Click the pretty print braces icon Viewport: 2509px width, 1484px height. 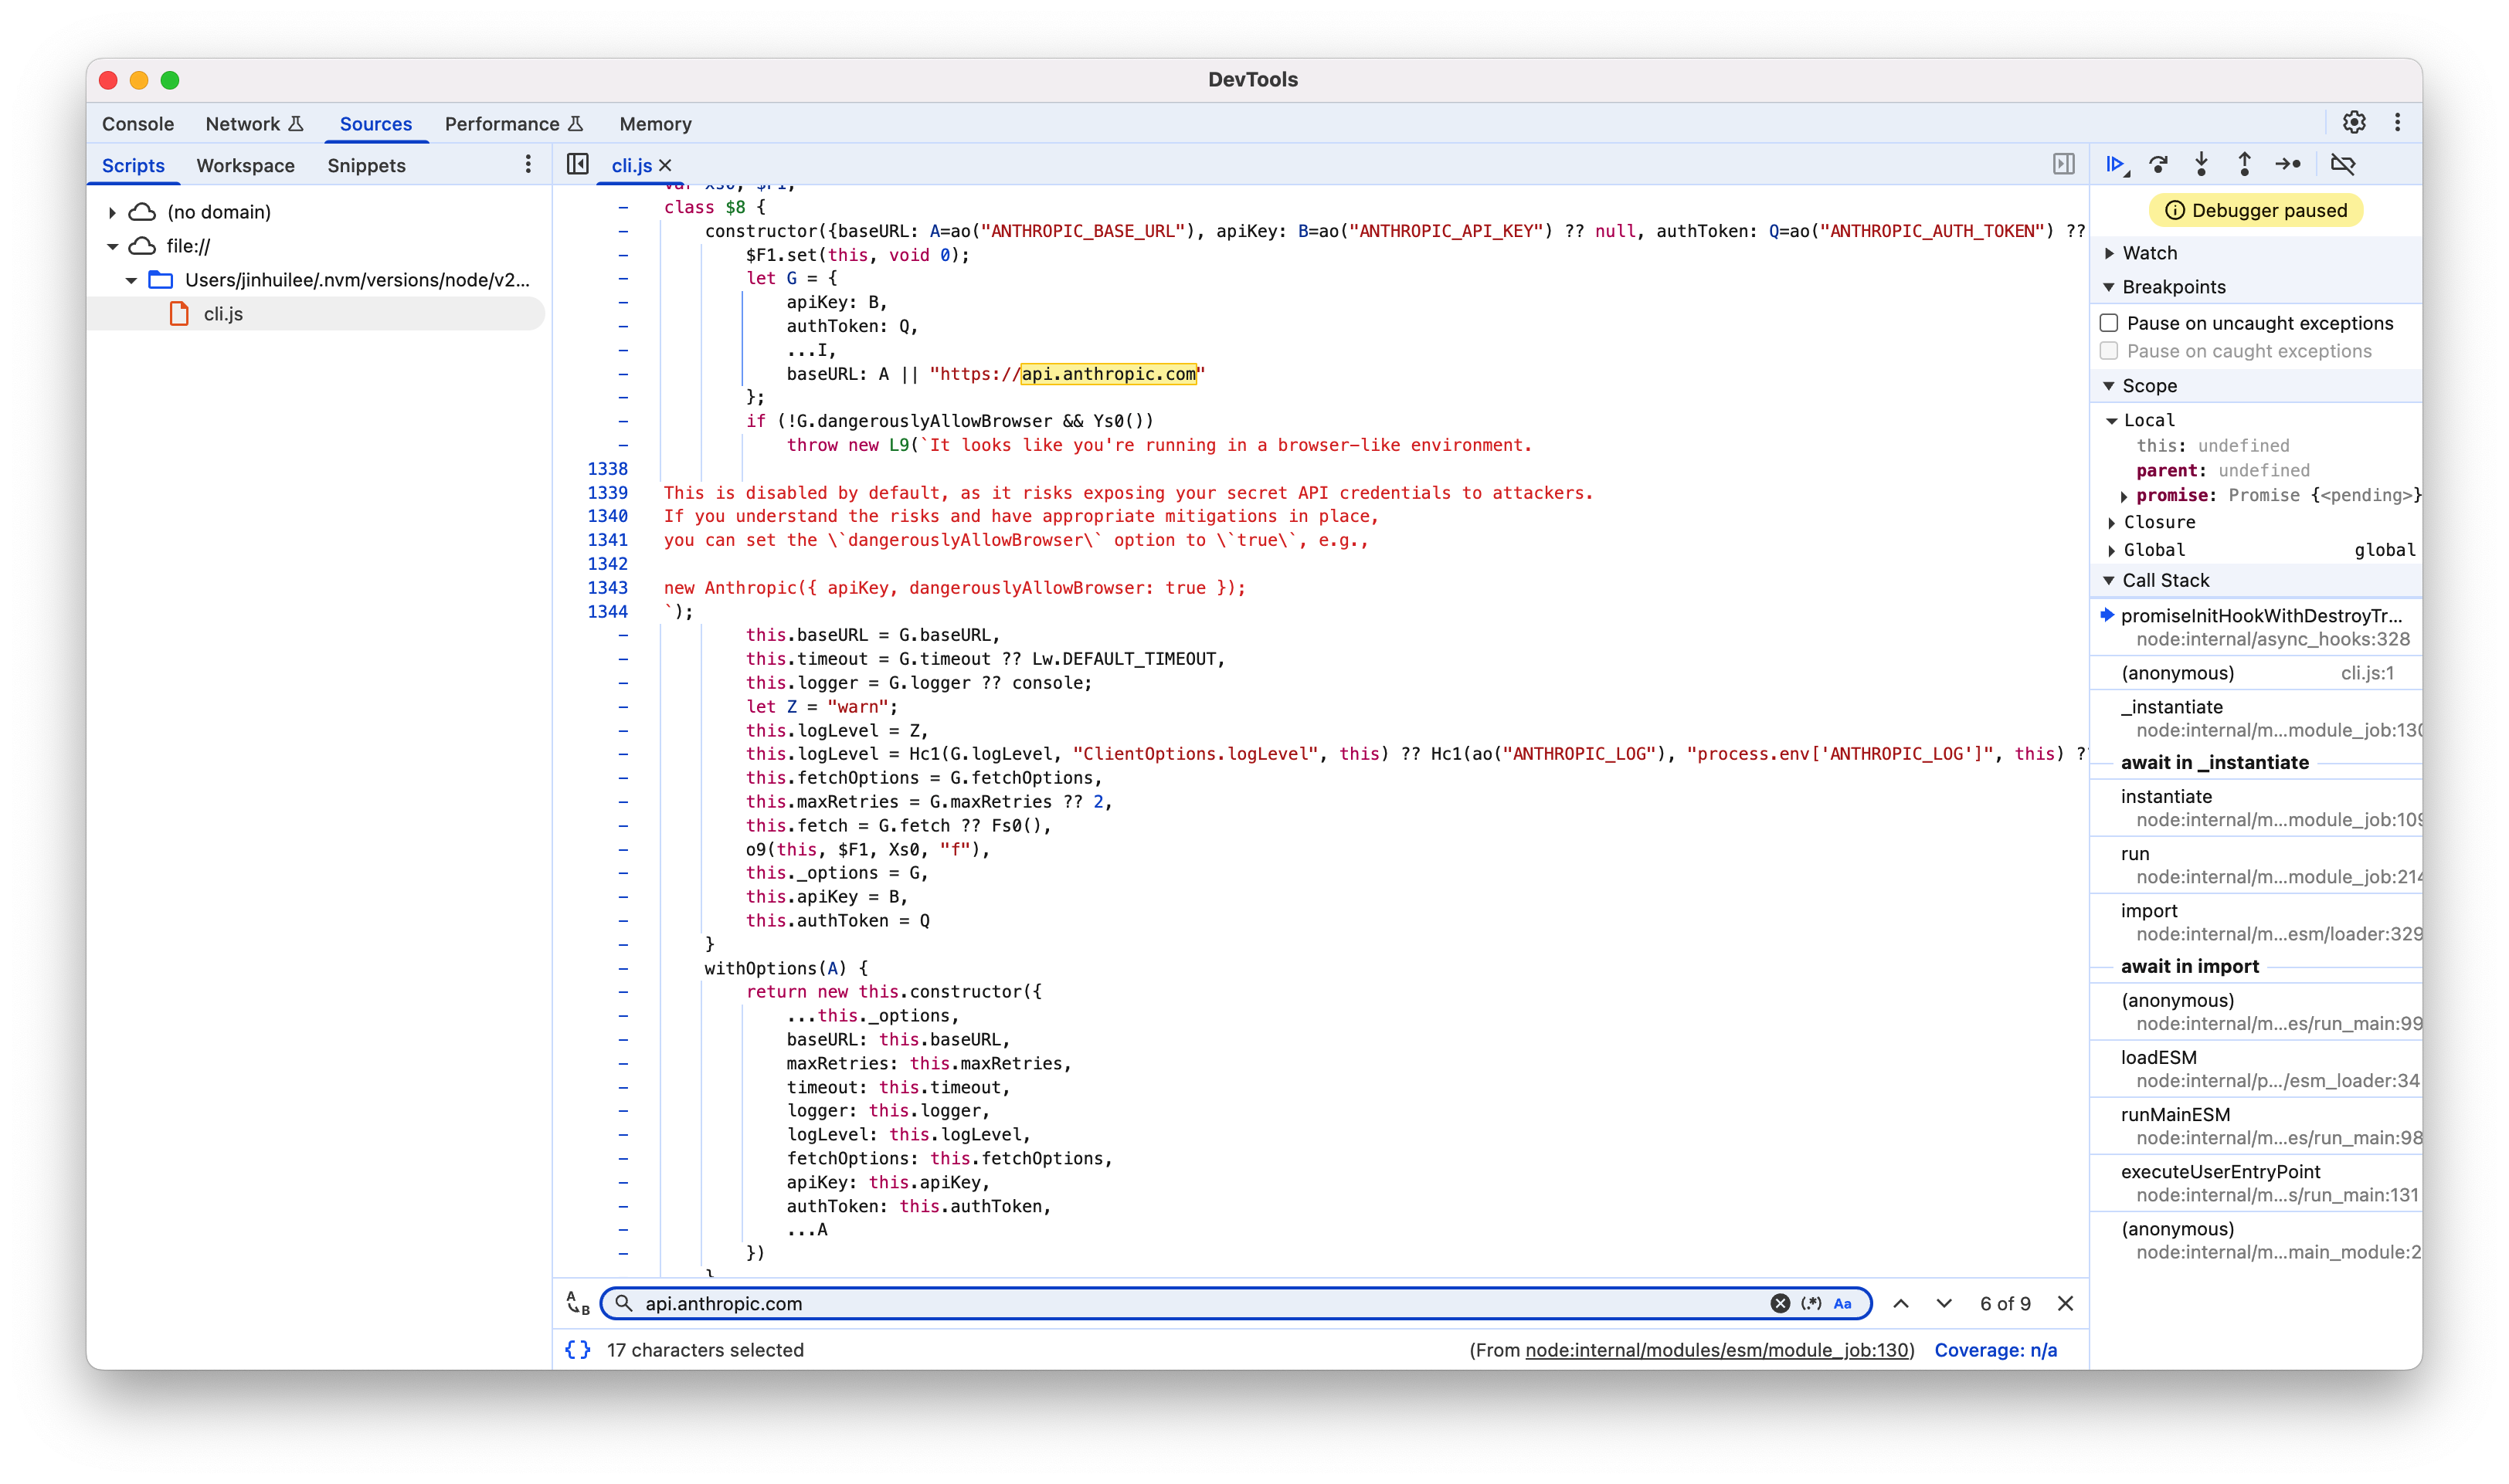[x=577, y=1350]
